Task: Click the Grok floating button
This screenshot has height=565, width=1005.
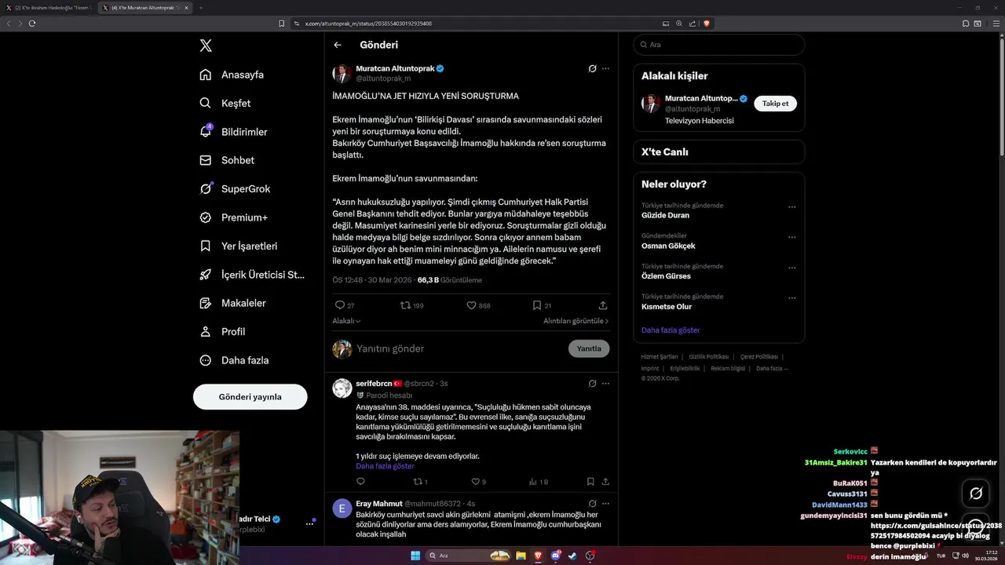Action: [x=976, y=494]
